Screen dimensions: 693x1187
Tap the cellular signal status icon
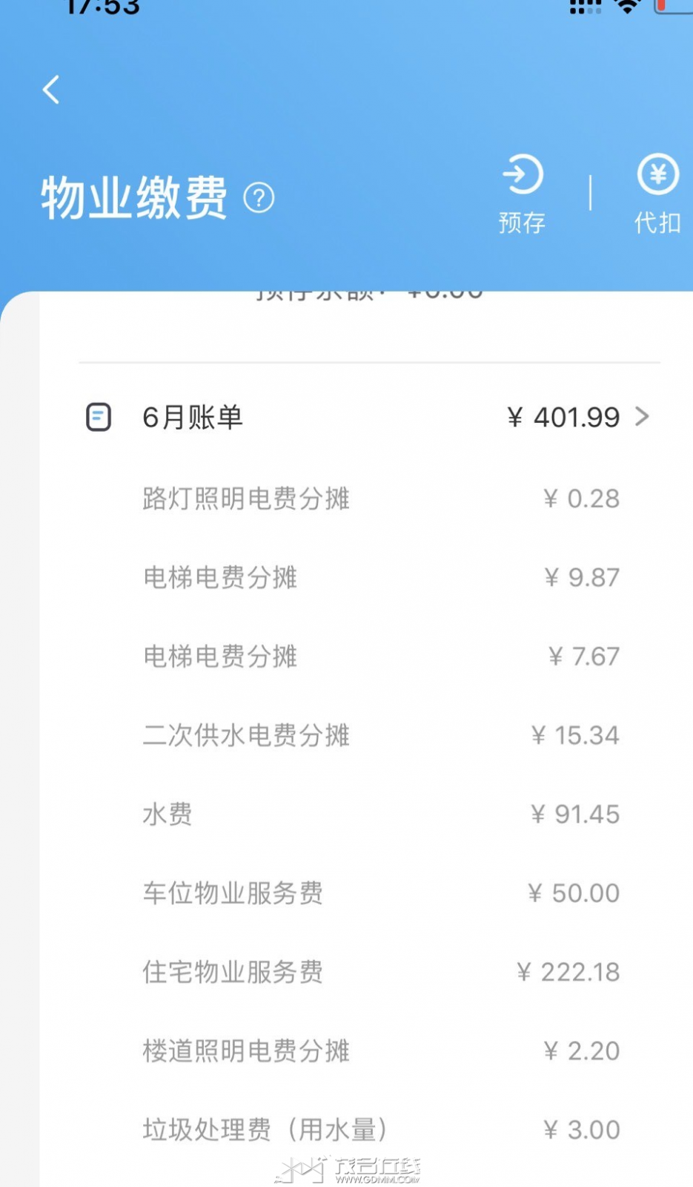585,7
